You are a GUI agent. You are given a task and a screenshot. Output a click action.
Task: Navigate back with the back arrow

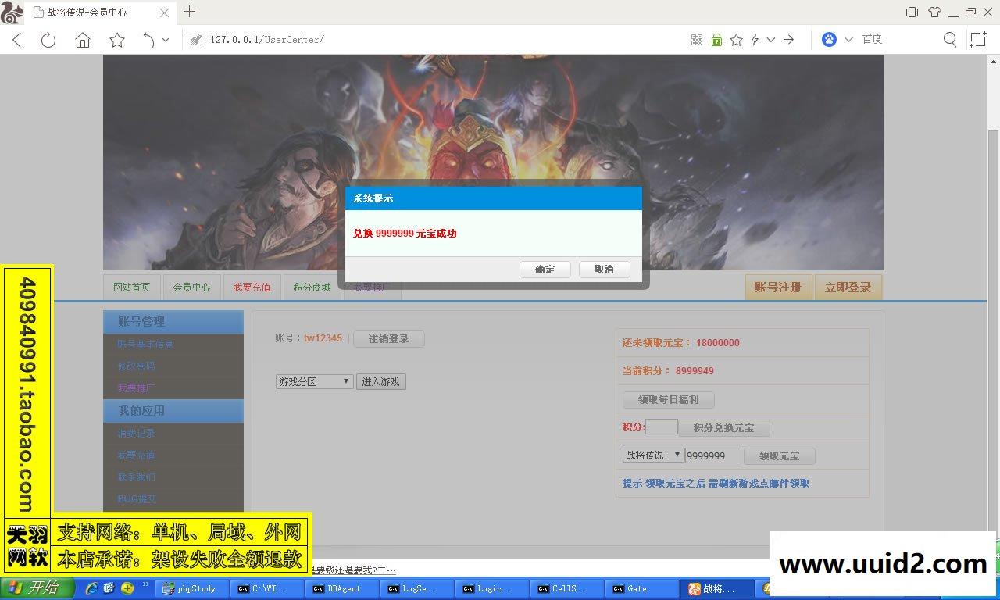click(x=16, y=40)
